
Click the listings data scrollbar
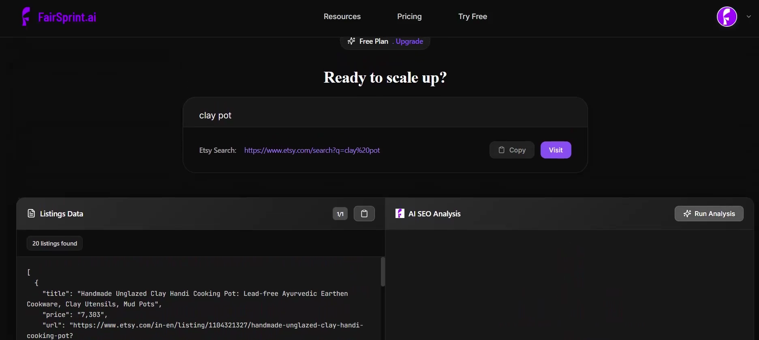point(383,272)
